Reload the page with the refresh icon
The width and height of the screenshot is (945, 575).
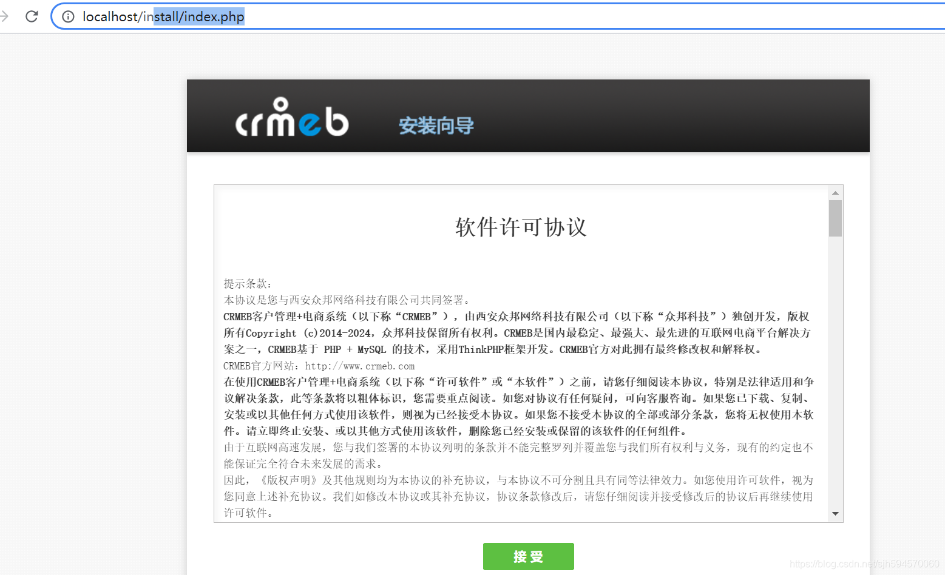point(32,16)
